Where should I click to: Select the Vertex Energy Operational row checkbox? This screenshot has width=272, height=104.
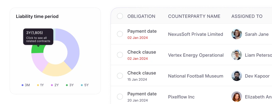[x=120, y=55]
